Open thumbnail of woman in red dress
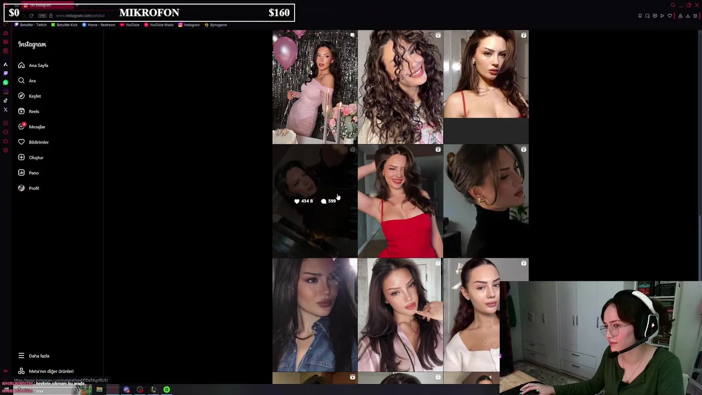Image resolution: width=702 pixels, height=395 pixels. [x=400, y=201]
